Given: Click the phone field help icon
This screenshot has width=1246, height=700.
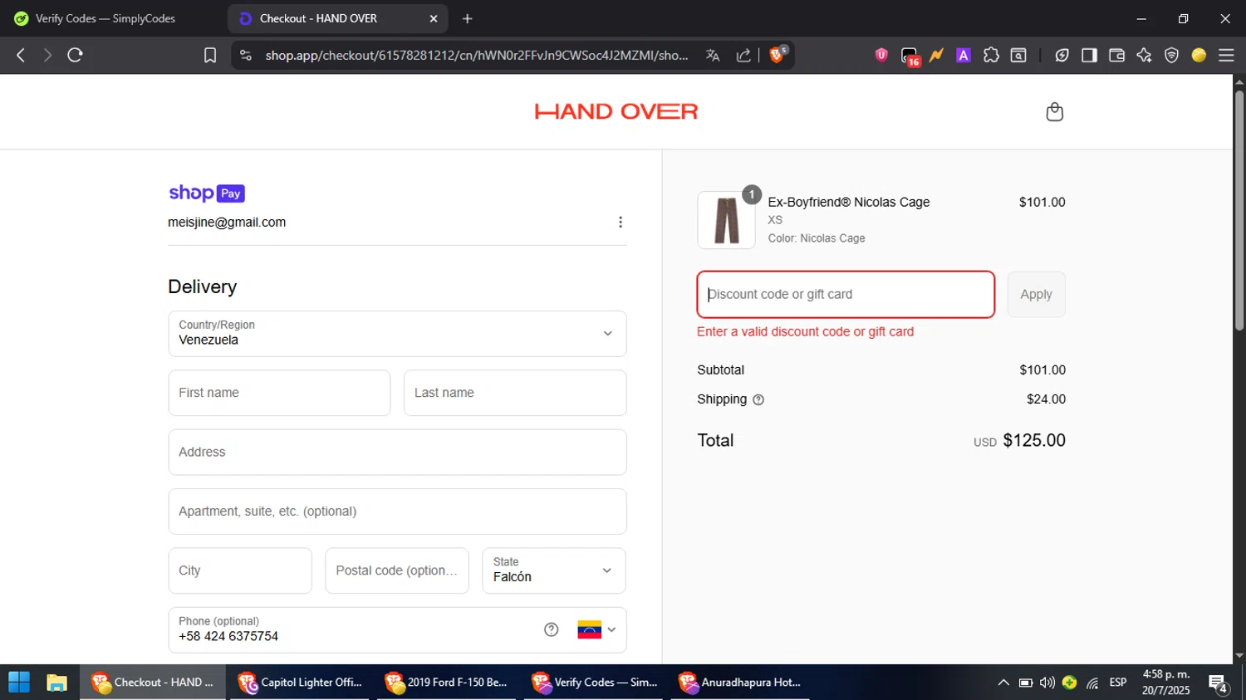Looking at the screenshot, I should (x=552, y=630).
